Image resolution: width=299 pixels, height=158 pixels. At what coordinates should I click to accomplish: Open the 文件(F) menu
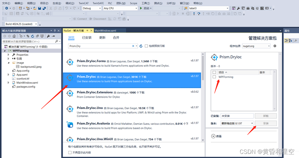pos(6,3)
